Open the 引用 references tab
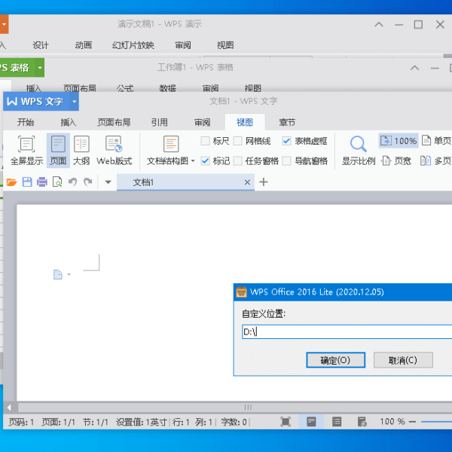Viewport: 452px width, 452px height. click(160, 122)
